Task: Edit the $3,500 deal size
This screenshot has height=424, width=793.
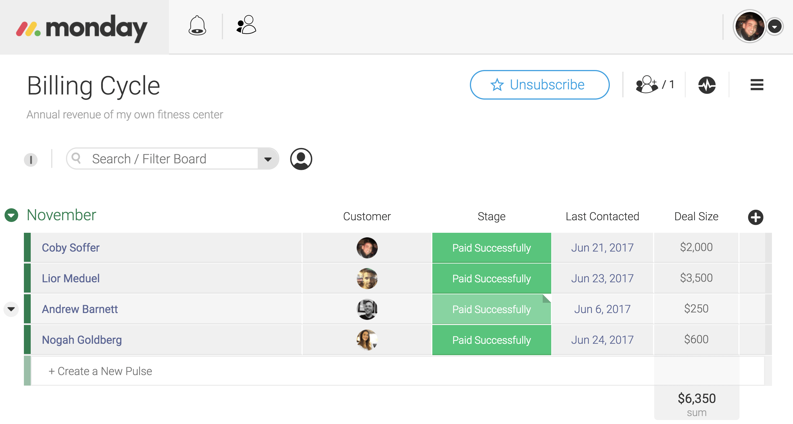Action: click(696, 278)
